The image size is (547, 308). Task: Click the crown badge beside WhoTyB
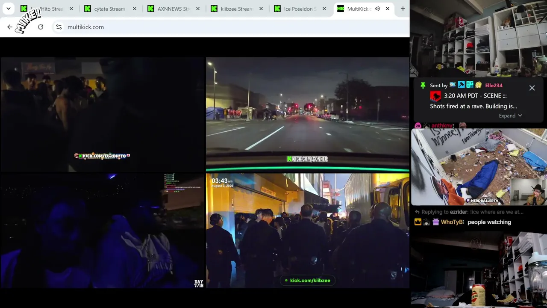418,222
